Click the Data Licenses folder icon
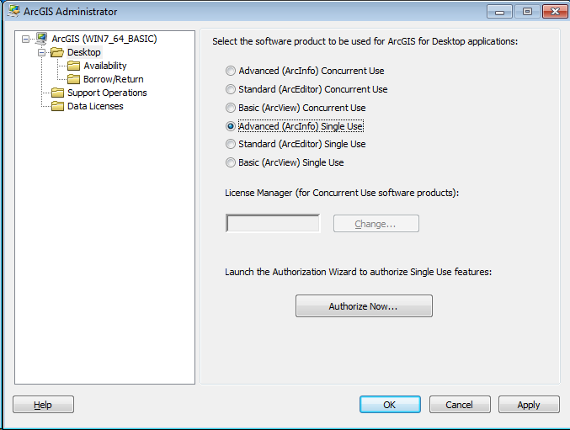Screen dimensions: 570x430 tap(57, 106)
